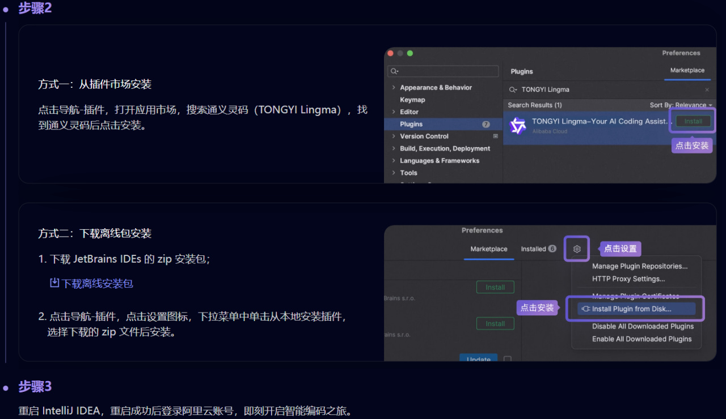Expand the Appearance & Behavior chevron
Screen dimensions: 726x419
(x=394, y=88)
